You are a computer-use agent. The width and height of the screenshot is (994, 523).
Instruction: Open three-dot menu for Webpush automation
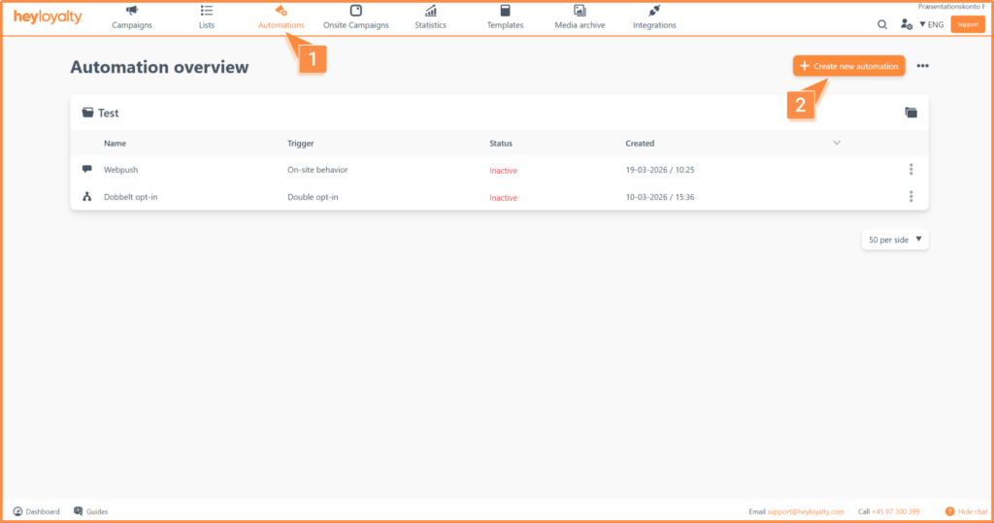click(911, 170)
